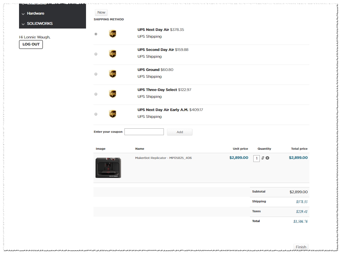Click the LOG OUT button

click(x=31, y=44)
